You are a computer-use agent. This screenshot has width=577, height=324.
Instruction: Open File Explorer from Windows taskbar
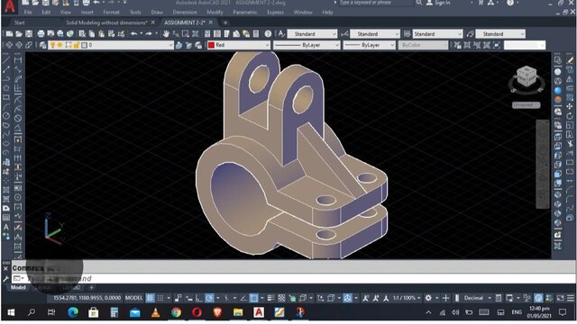(238, 312)
